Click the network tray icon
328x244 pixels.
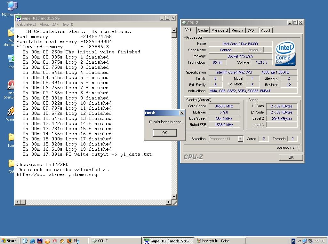point(304,241)
